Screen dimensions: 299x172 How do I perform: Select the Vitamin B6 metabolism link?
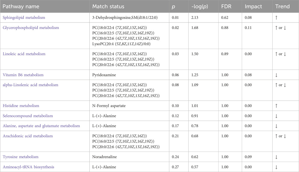click(23, 75)
